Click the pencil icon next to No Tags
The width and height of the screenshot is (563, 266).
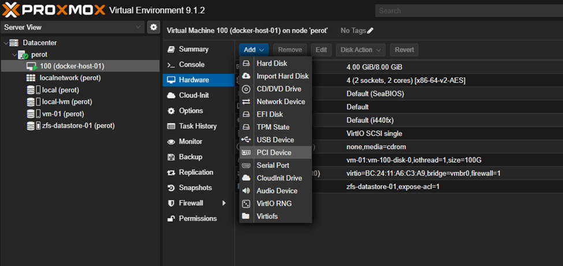pyautogui.click(x=370, y=31)
